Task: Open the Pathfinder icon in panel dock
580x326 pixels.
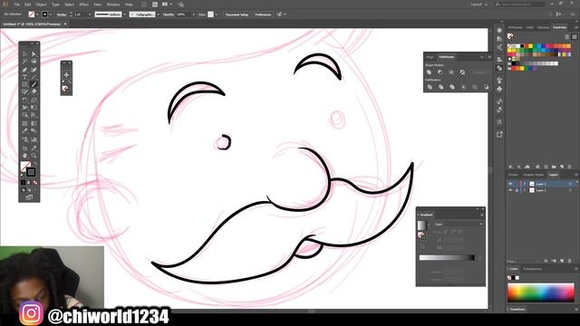Action: [499, 69]
